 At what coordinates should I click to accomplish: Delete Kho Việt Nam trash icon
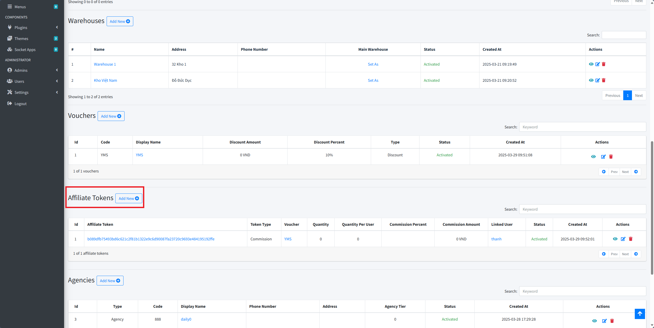tap(604, 80)
